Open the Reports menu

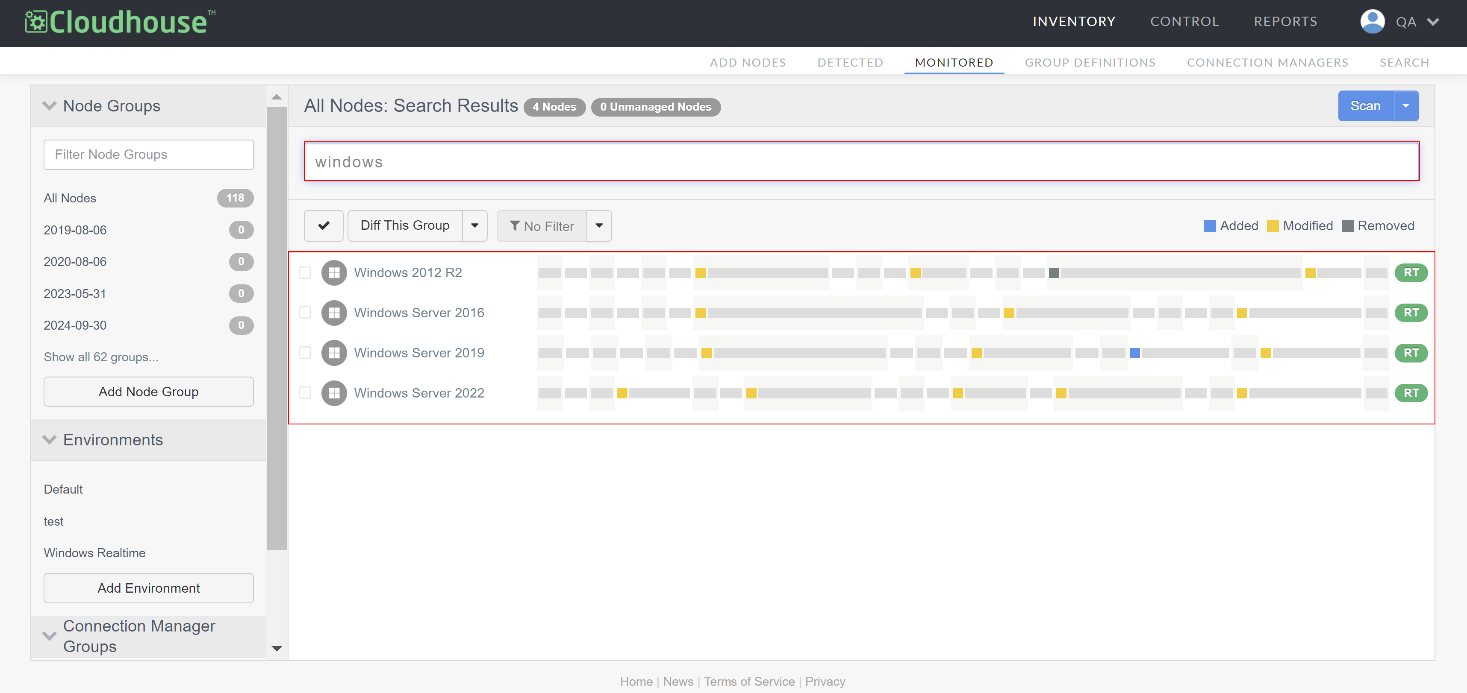pos(1285,22)
